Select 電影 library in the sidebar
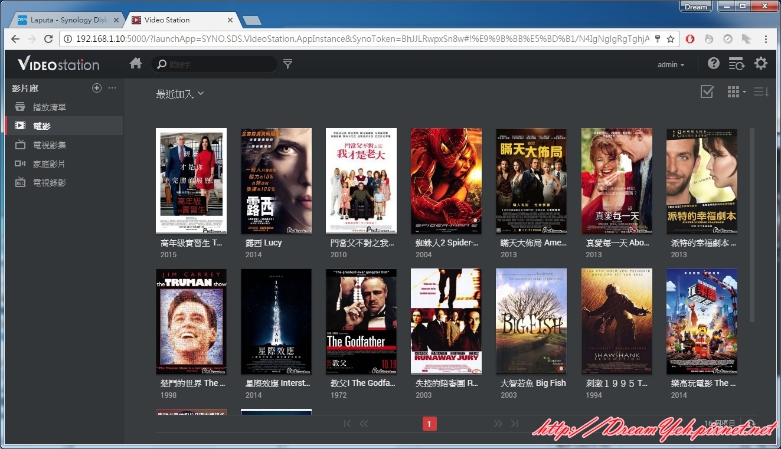The height and width of the screenshot is (449, 781). [64, 126]
